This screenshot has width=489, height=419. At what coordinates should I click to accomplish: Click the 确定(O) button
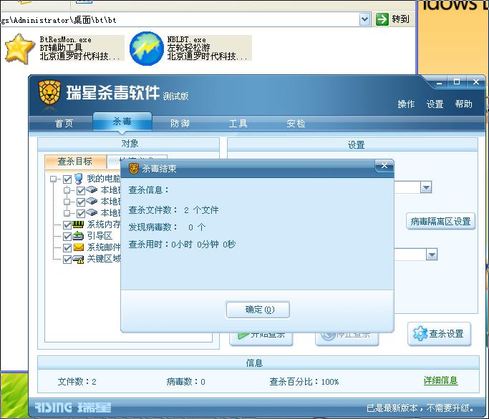(x=258, y=310)
